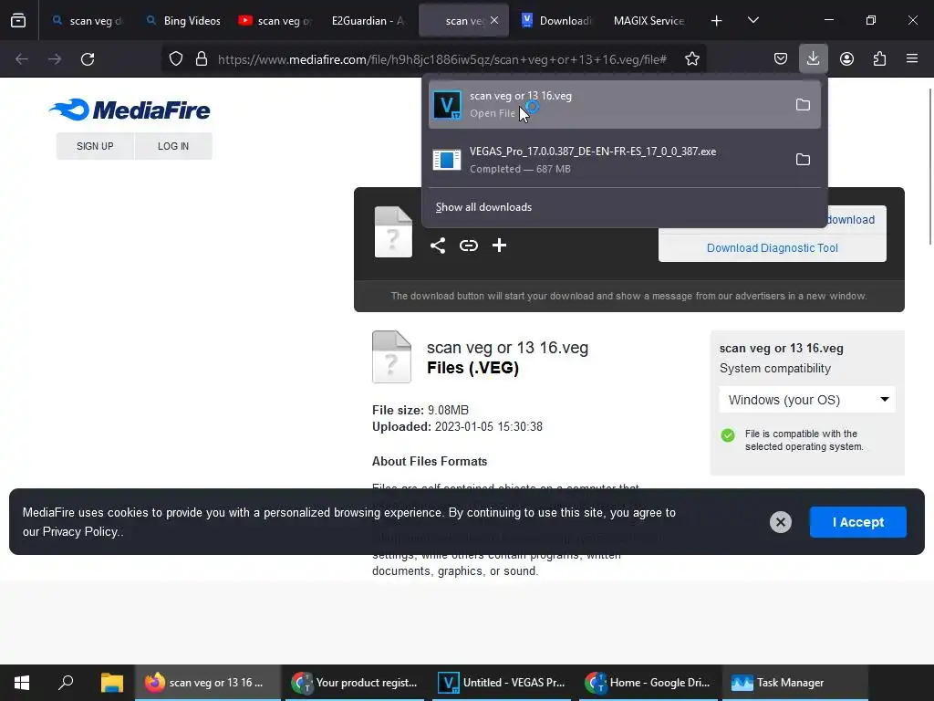Close the active scan veg tab

pos(494,20)
